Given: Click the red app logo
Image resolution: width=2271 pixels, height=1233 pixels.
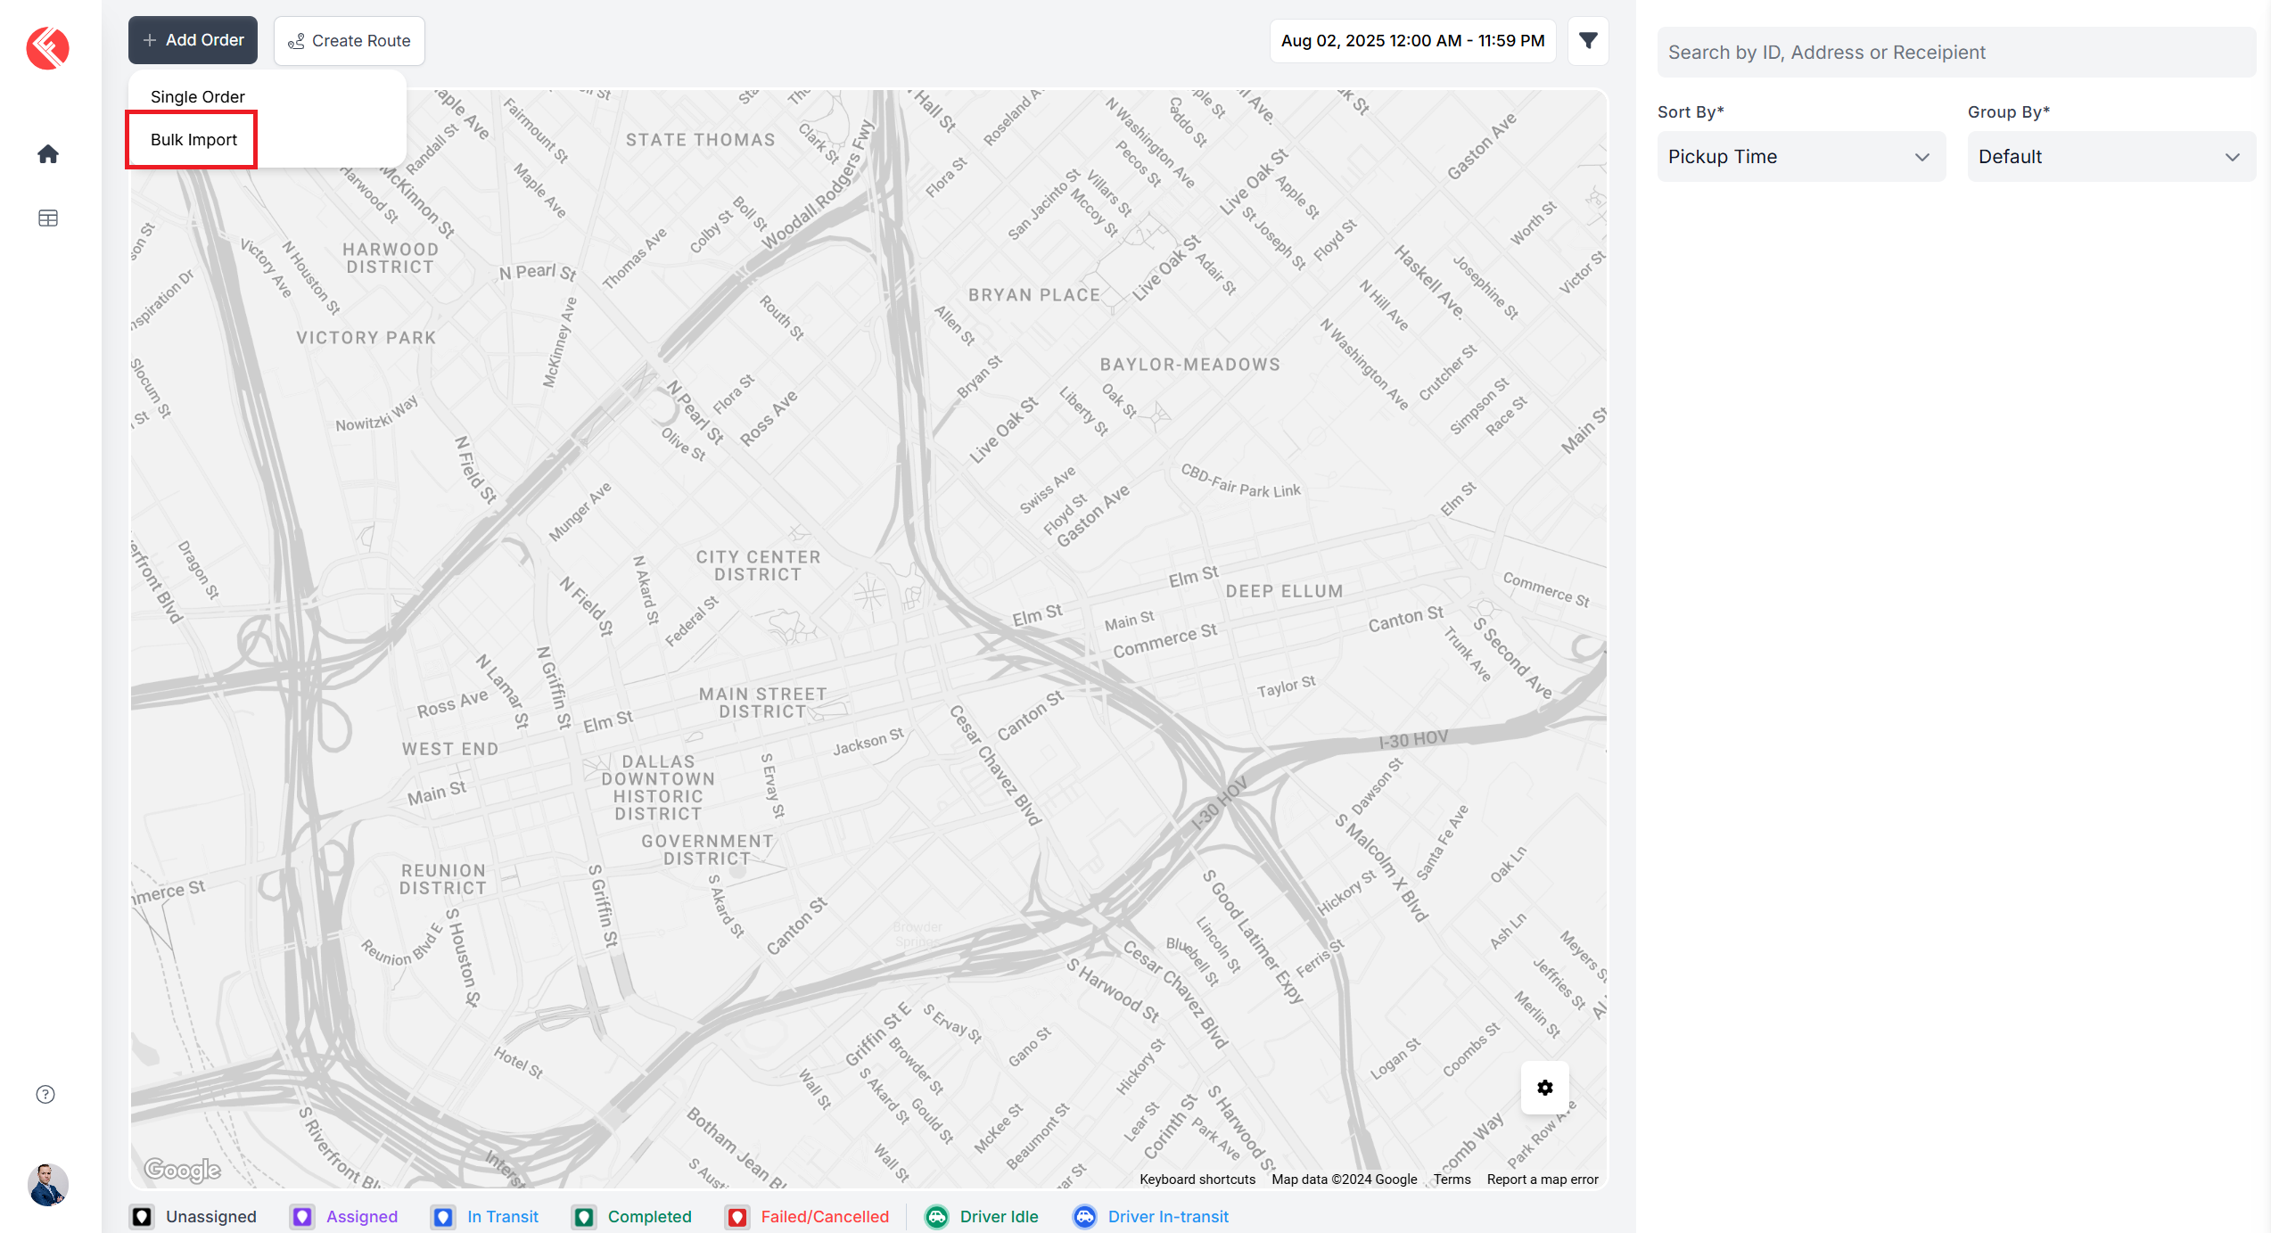Looking at the screenshot, I should (x=48, y=48).
